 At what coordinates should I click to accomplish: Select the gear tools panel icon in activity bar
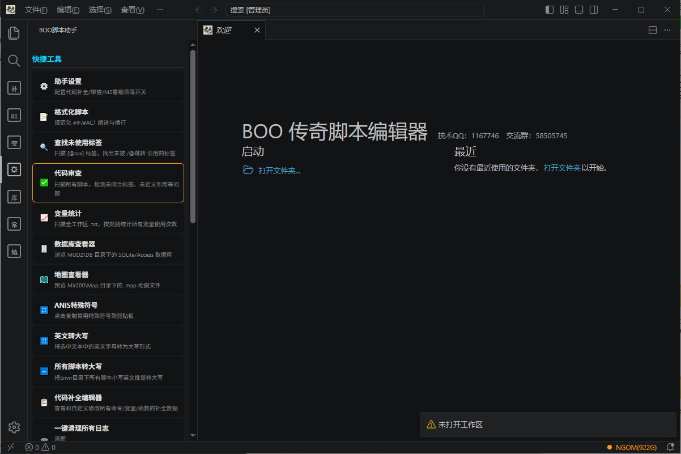click(x=14, y=169)
